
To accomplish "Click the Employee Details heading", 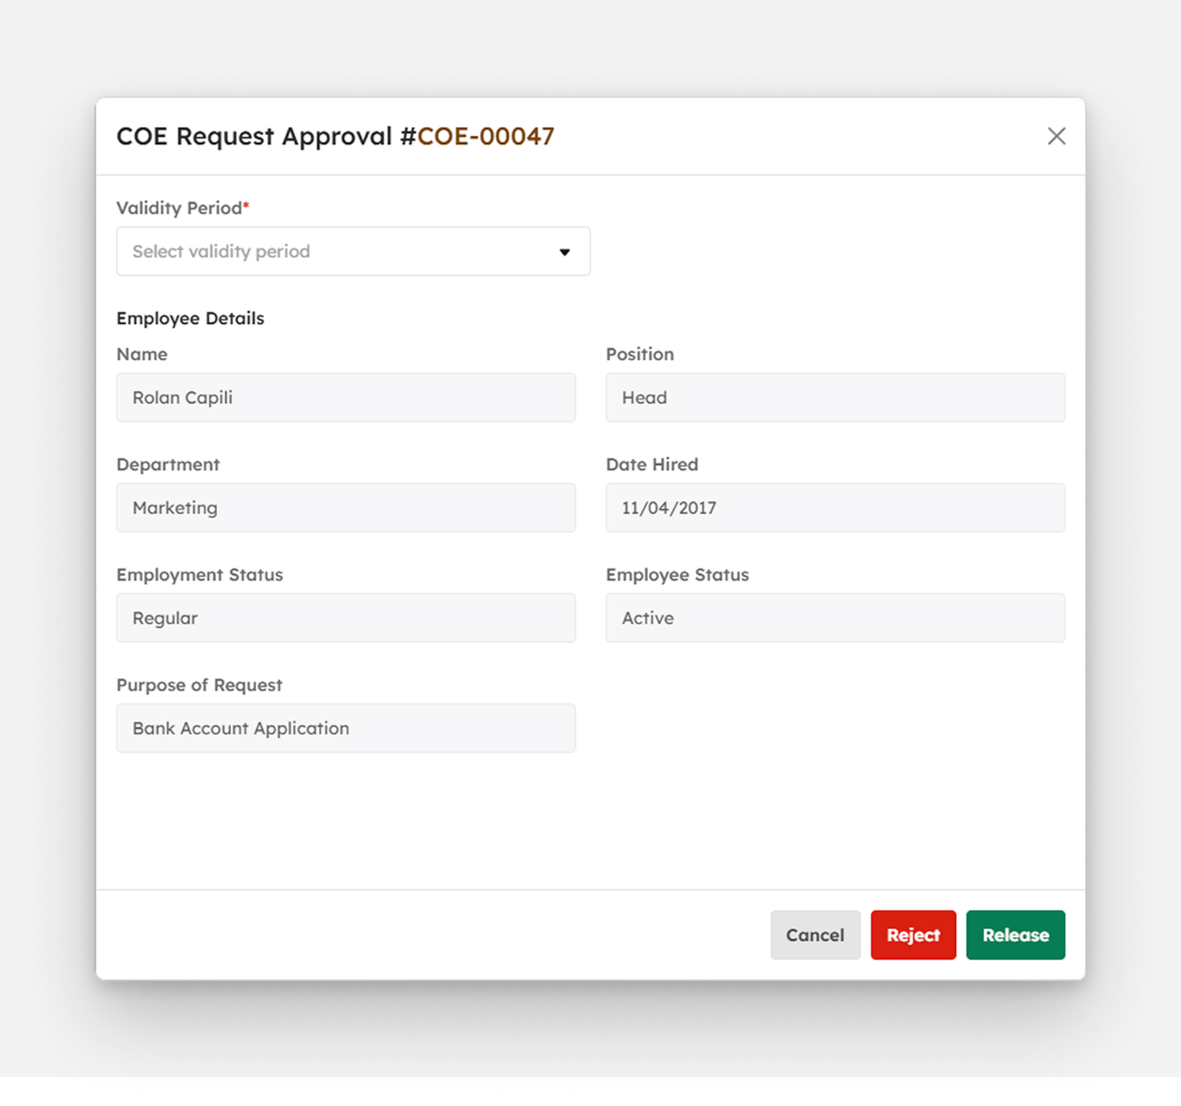I will click(190, 318).
